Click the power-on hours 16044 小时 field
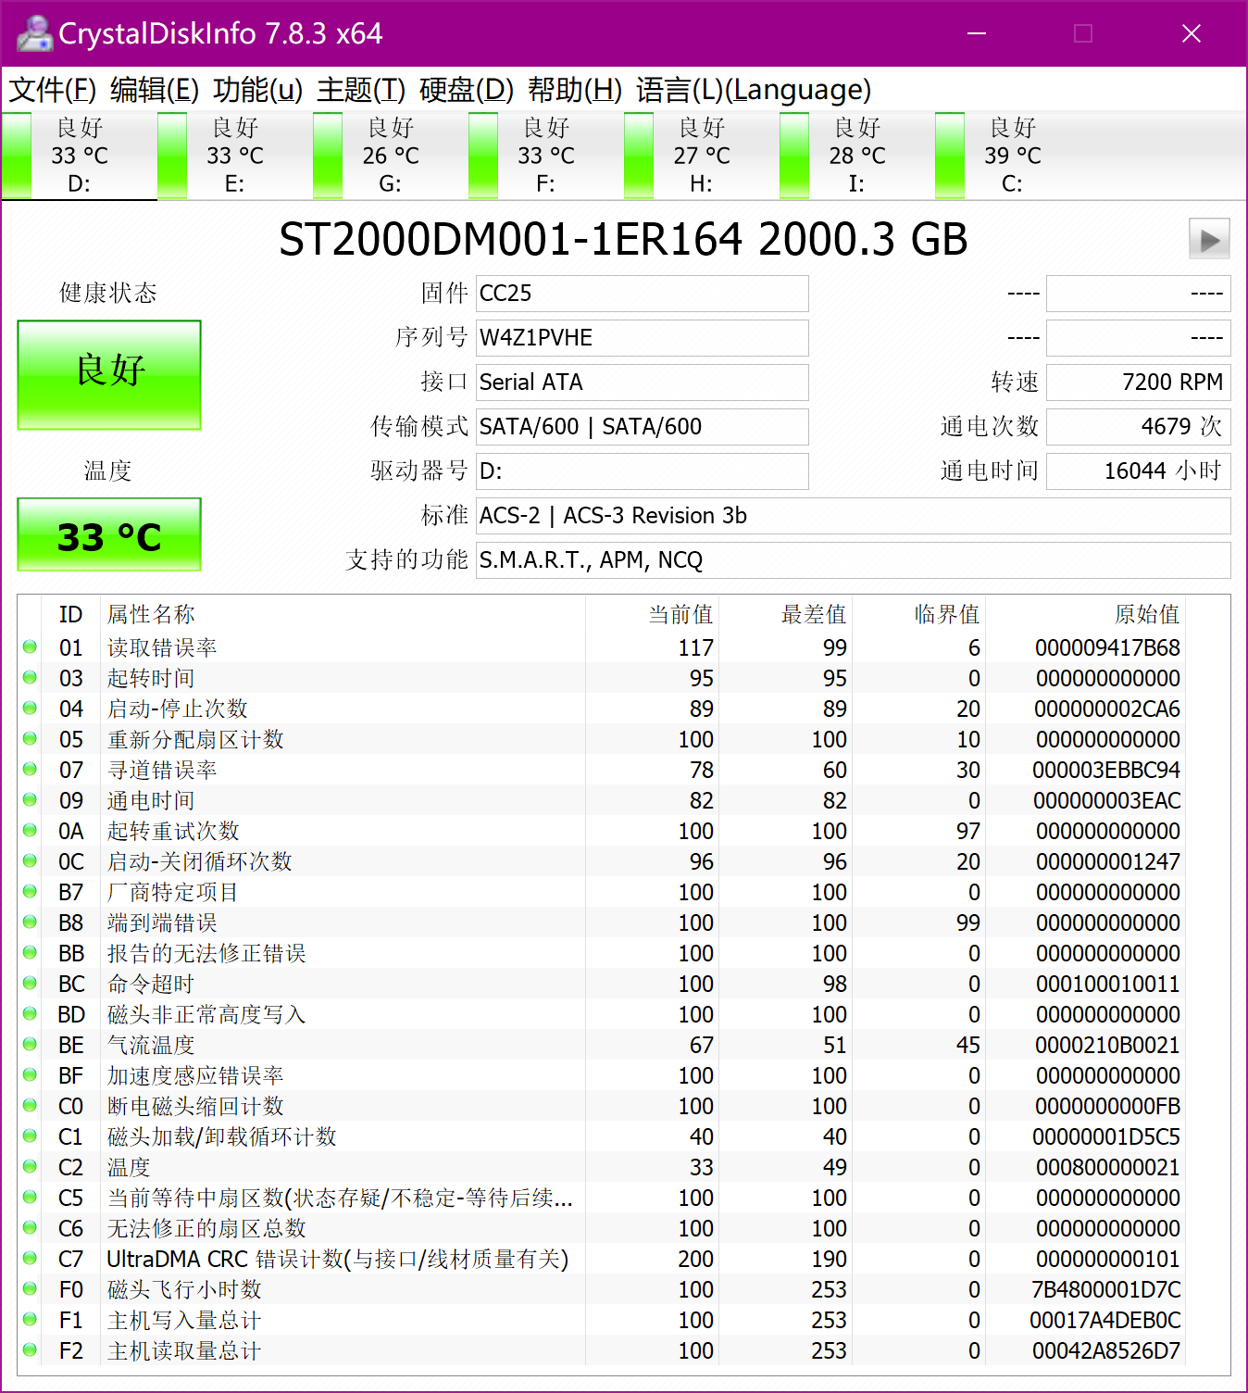The width and height of the screenshot is (1248, 1393). click(x=1138, y=471)
